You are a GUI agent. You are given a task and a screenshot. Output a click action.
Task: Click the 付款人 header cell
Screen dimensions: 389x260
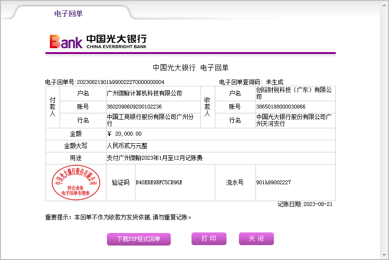coord(53,107)
